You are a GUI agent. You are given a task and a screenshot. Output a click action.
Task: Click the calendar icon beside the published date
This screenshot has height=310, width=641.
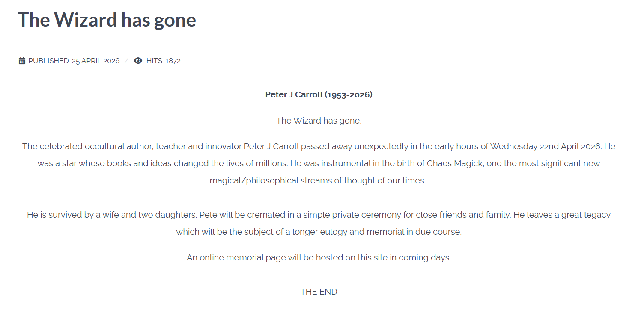click(22, 61)
